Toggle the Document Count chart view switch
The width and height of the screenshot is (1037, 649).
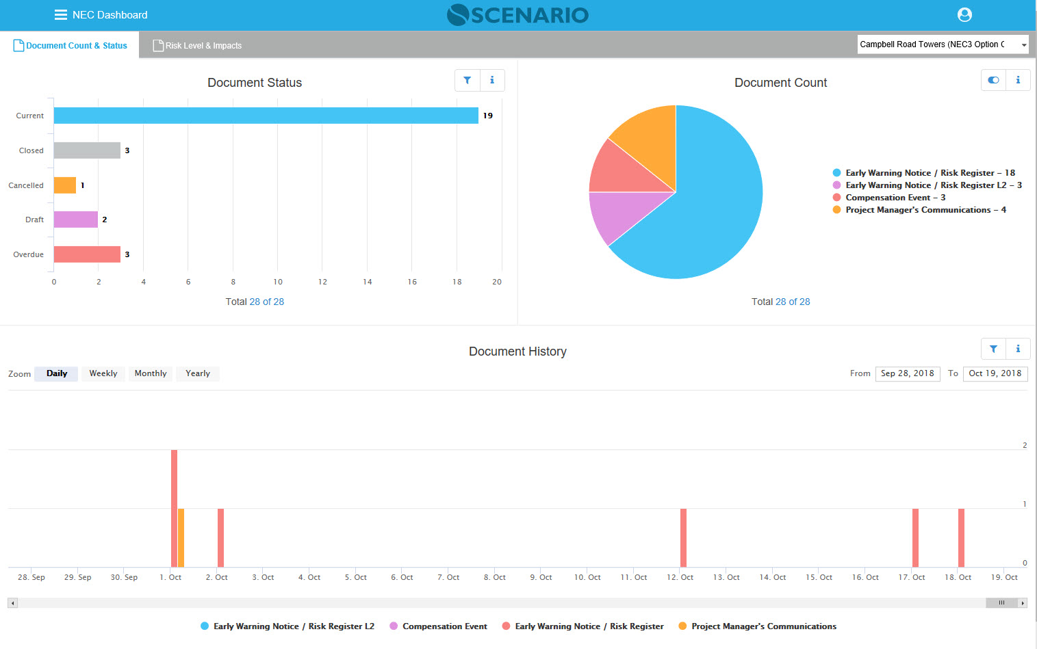click(993, 80)
